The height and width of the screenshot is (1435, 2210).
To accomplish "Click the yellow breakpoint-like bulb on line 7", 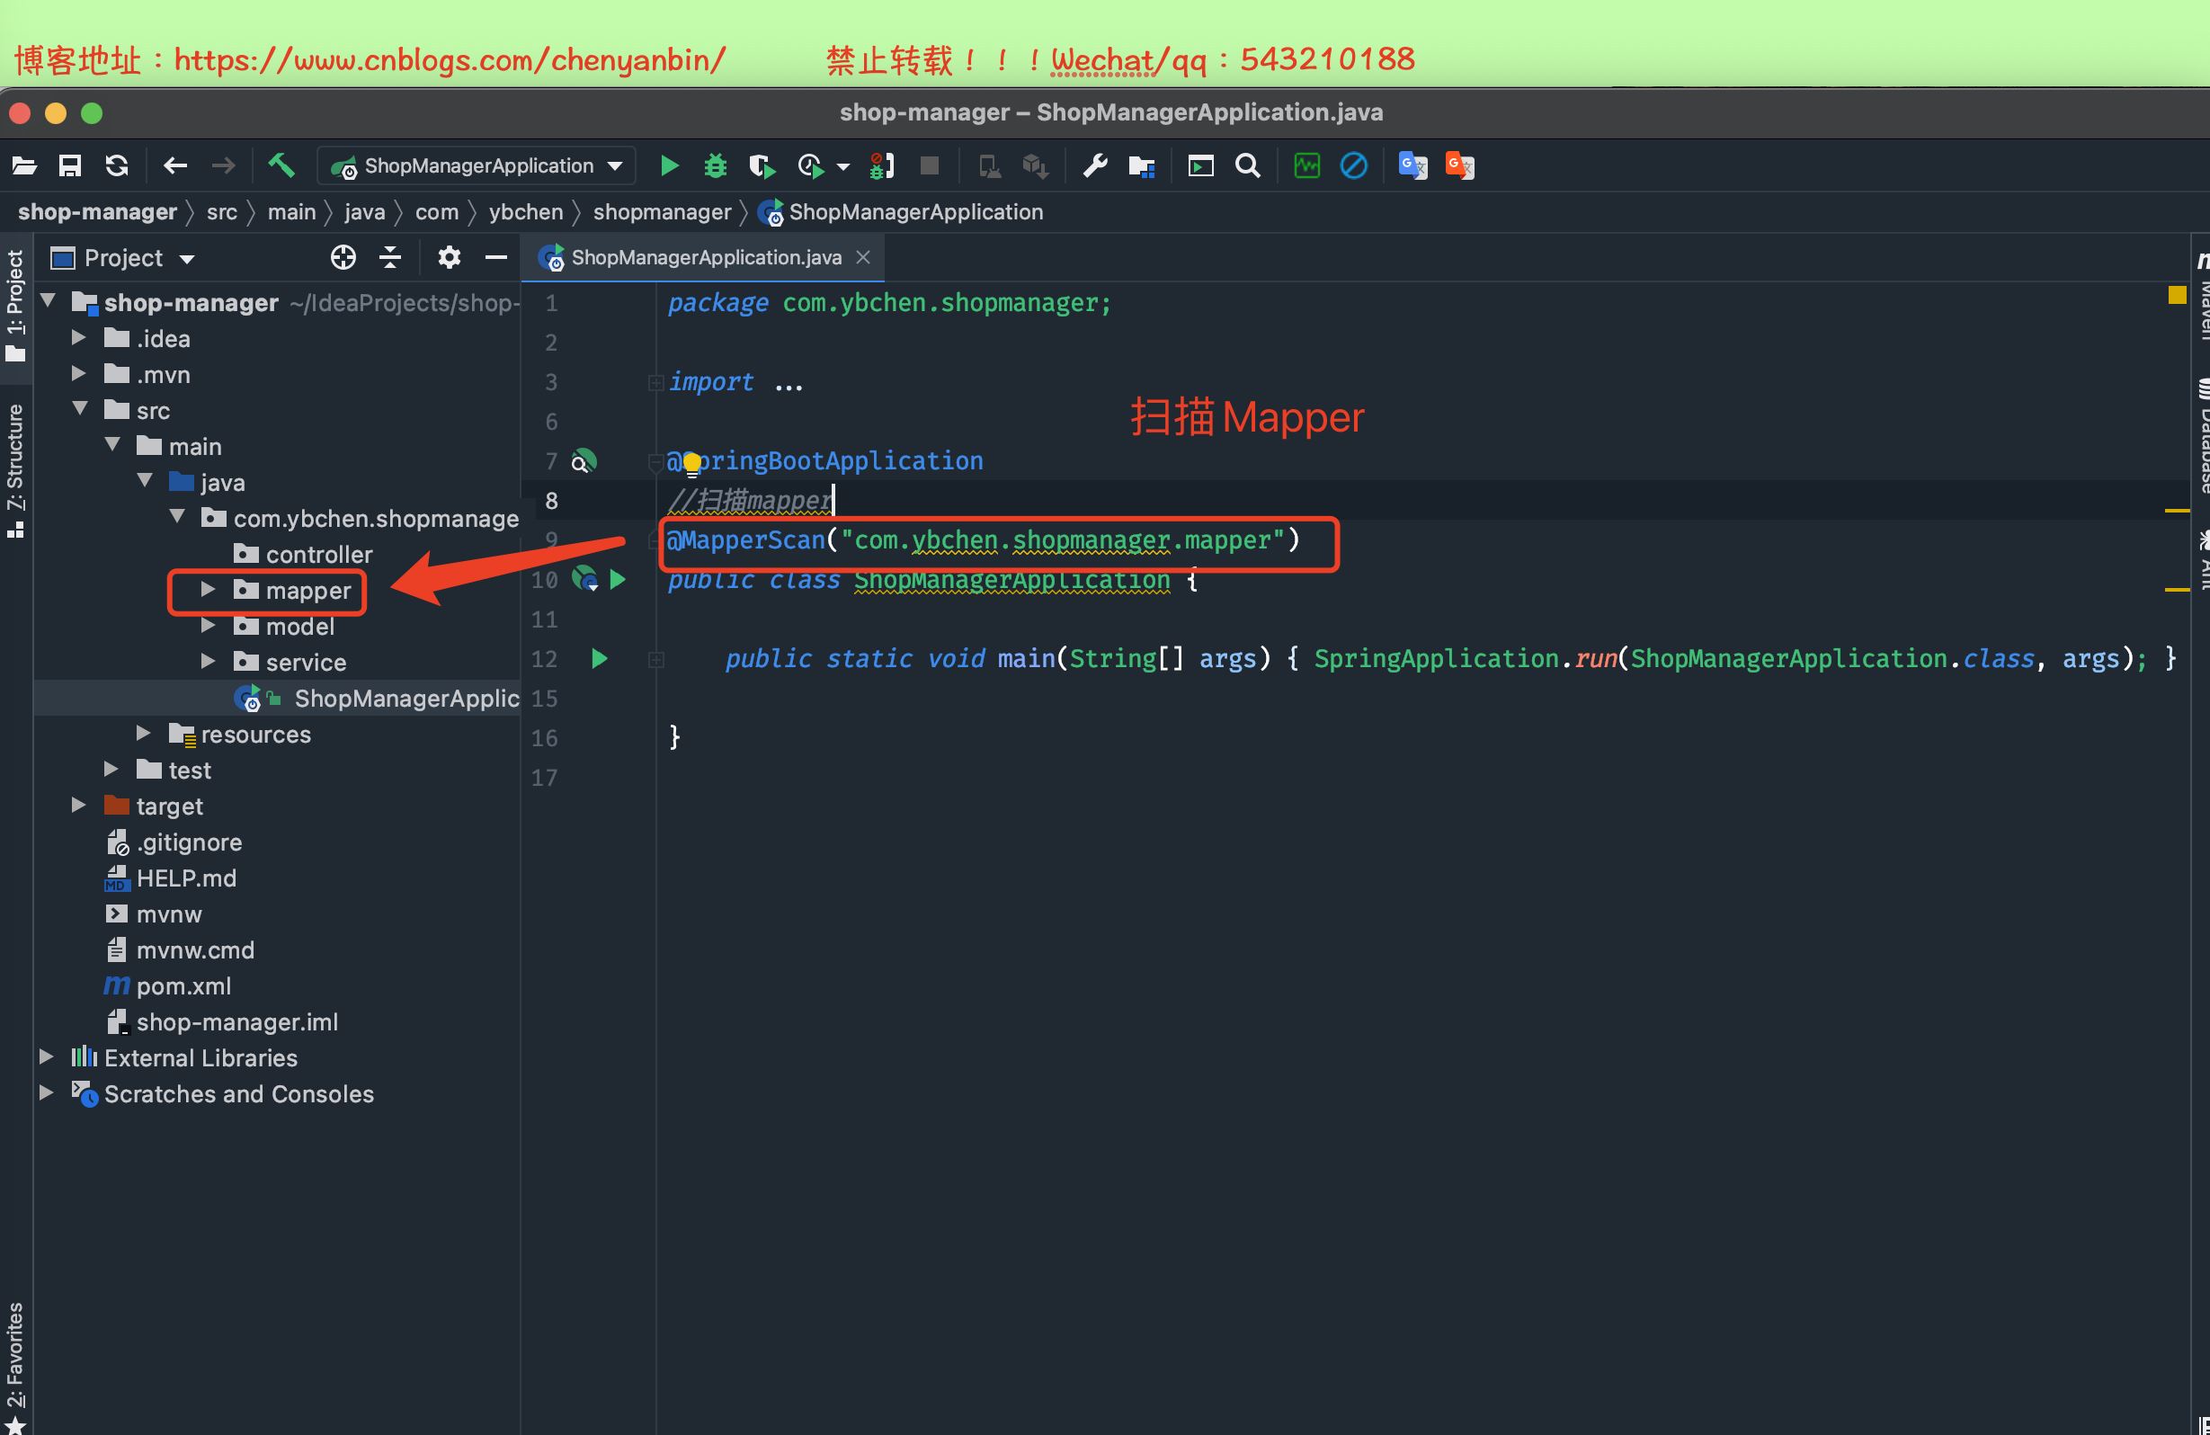I will pyautogui.click(x=691, y=461).
